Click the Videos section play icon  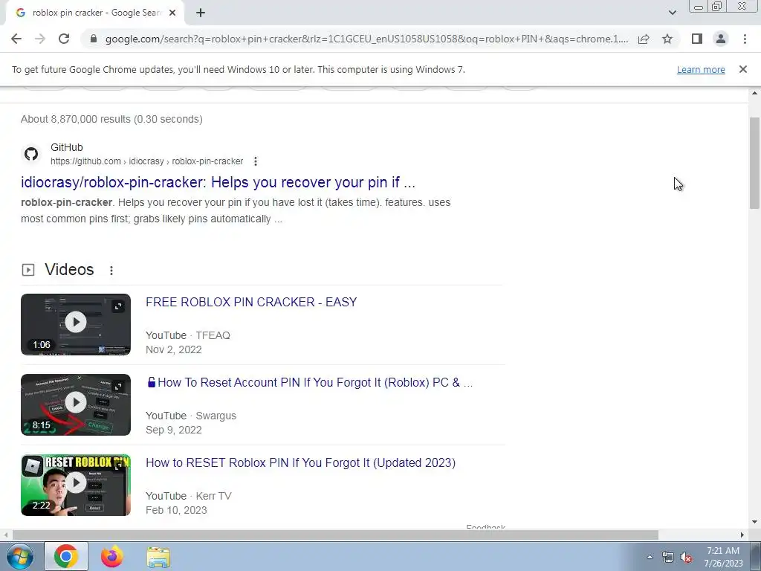point(28,269)
